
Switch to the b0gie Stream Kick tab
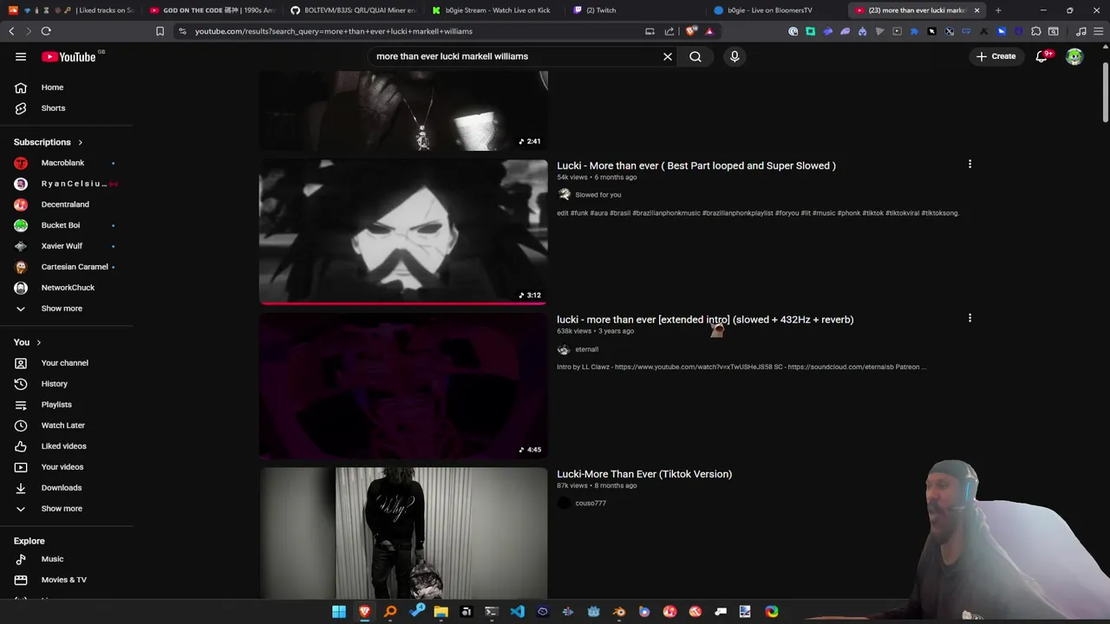click(x=493, y=10)
